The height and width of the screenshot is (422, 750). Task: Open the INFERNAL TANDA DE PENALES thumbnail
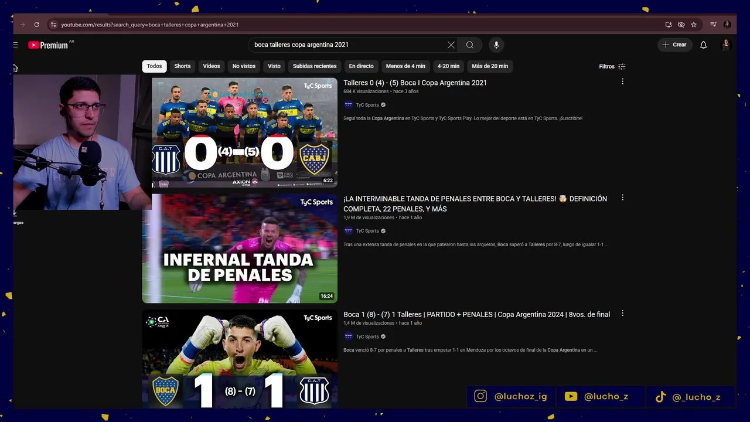coord(240,249)
